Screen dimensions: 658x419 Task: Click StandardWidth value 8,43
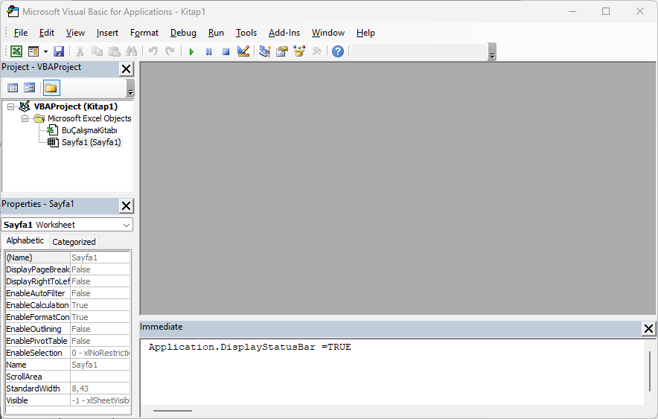coord(100,388)
